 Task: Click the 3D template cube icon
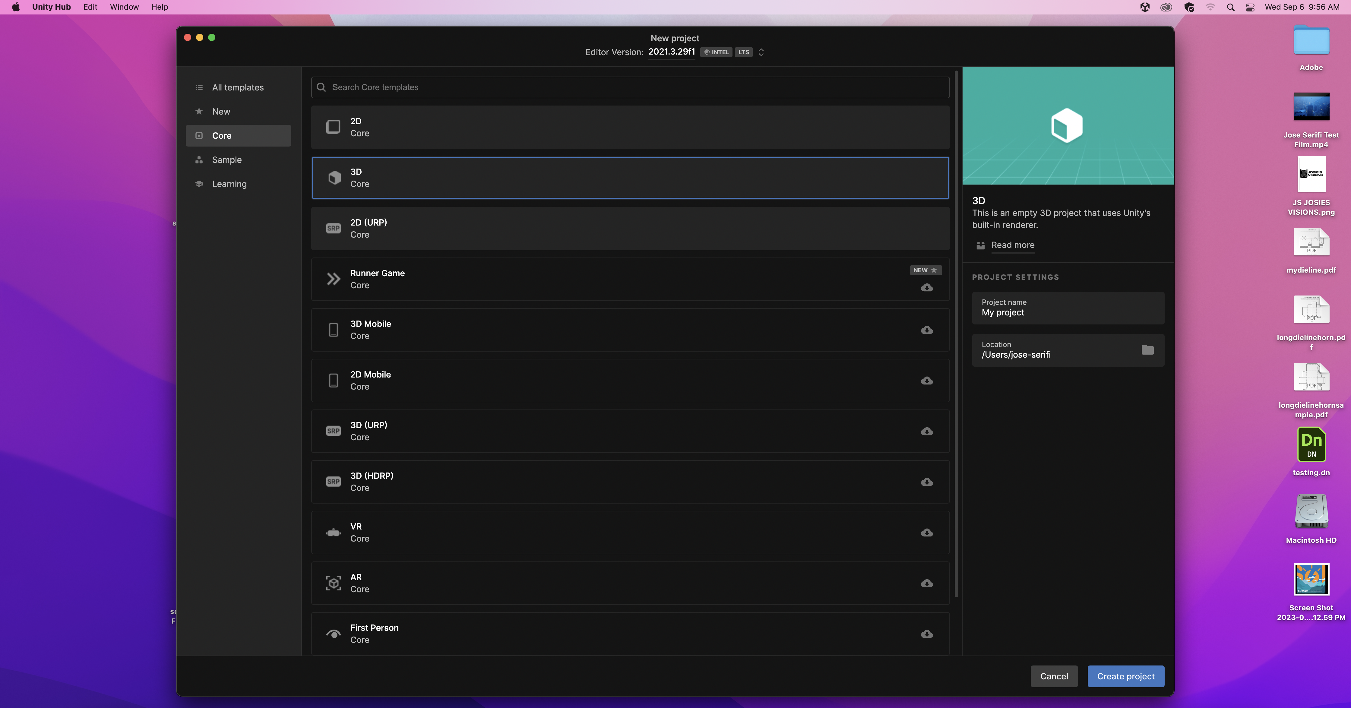334,178
